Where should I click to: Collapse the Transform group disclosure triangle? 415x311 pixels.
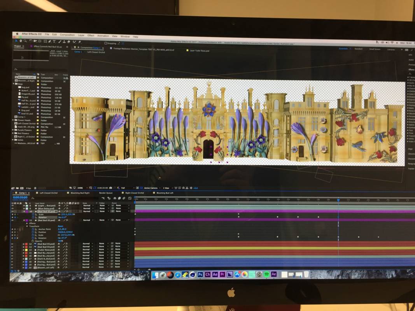[x=27, y=226]
